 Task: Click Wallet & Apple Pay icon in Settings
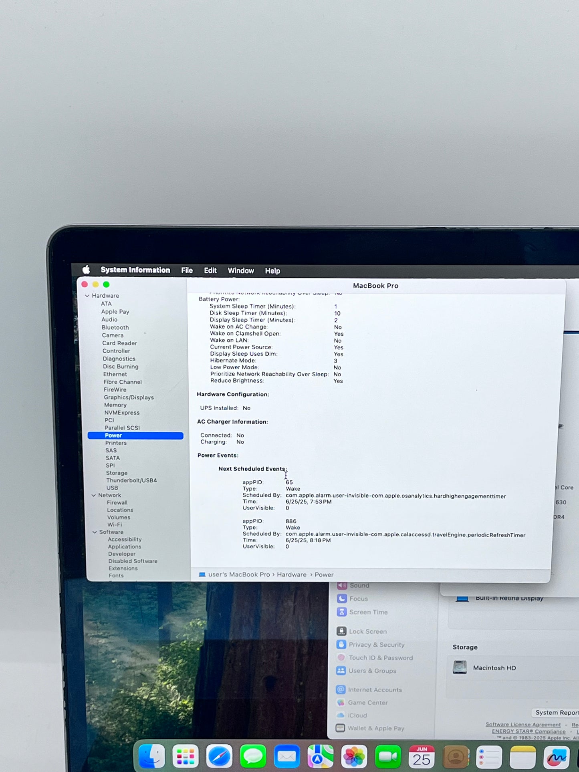click(x=340, y=728)
